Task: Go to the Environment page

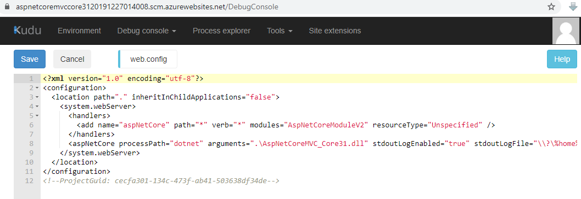Action: pyautogui.click(x=79, y=31)
